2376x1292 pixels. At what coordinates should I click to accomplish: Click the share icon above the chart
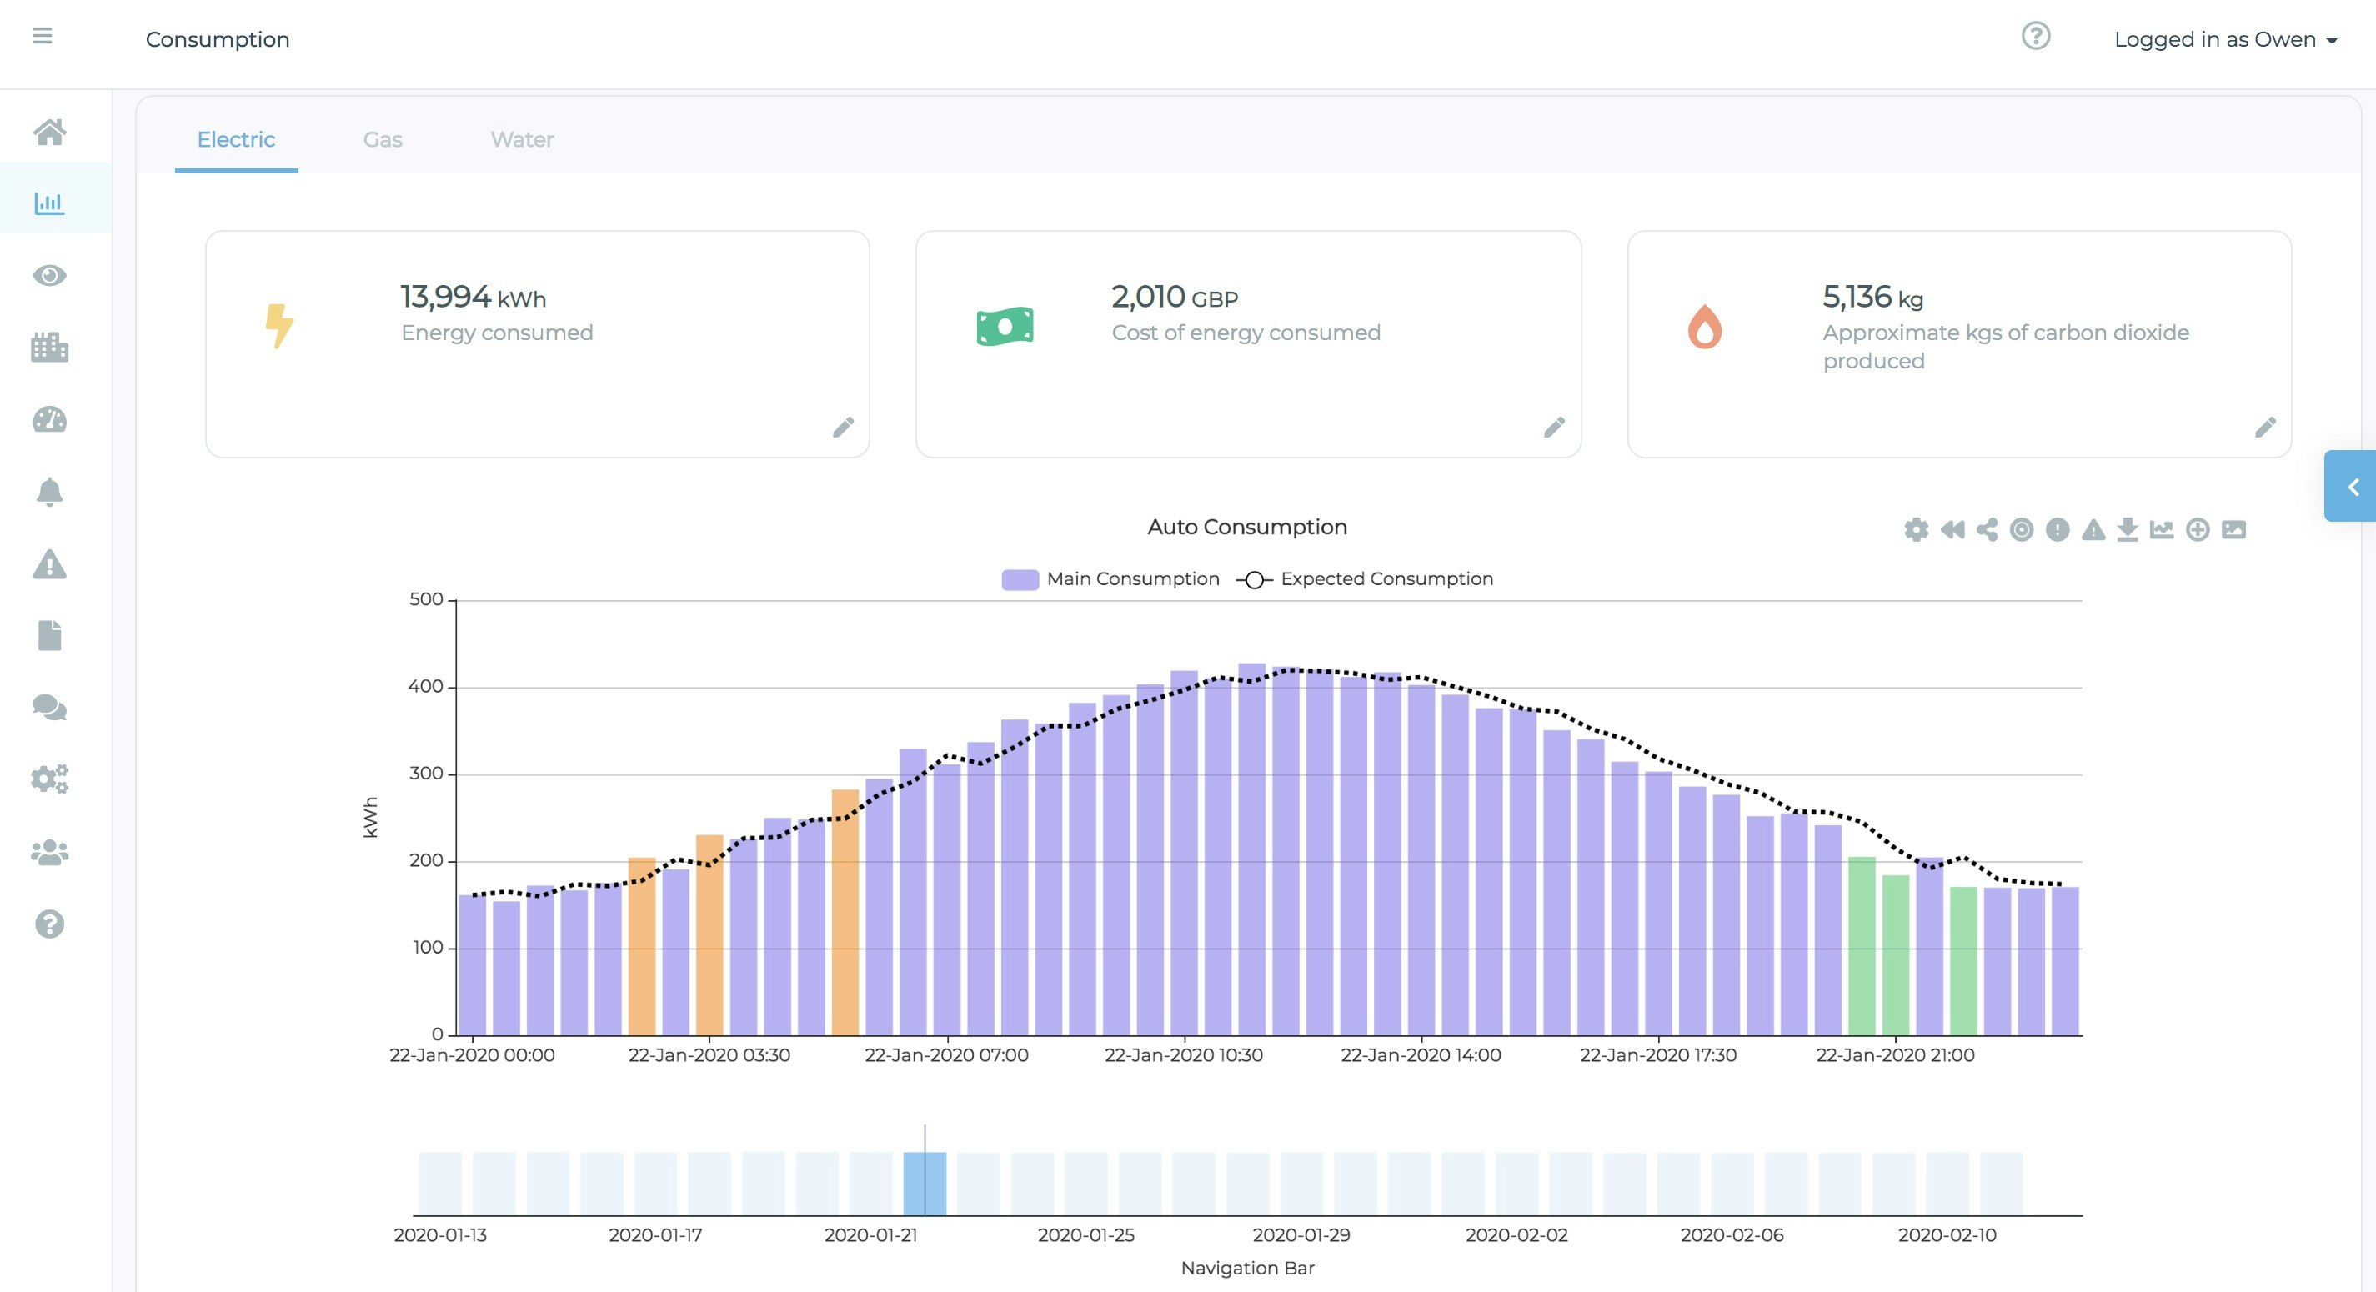click(1987, 529)
